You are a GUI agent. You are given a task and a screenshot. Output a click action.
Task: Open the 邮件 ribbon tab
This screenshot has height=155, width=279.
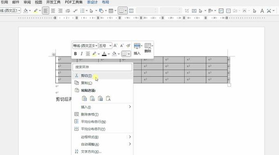click(16, 2)
